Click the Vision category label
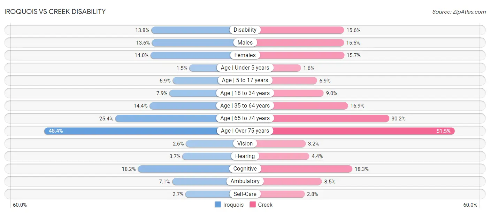Image resolution: width=490 pixels, height=213 pixels. (x=245, y=143)
